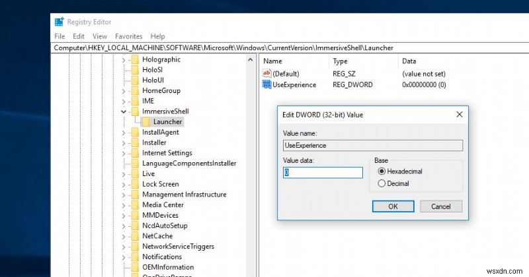Click the 0x00000000 (0) data cell
Viewport: 529px width, 277px height.
click(x=424, y=84)
